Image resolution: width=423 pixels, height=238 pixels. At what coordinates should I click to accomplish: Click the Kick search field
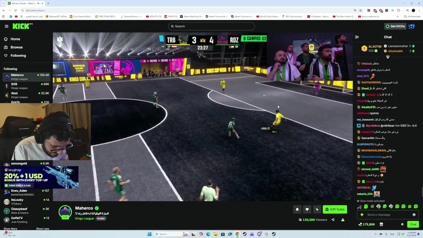211,26
